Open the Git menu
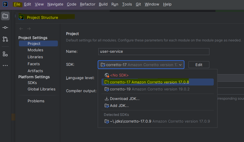 [138, 4]
